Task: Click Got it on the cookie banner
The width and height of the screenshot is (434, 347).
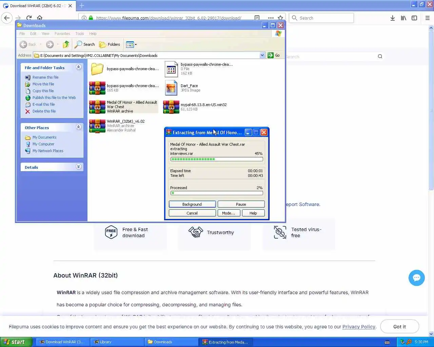Action: [x=399, y=327]
